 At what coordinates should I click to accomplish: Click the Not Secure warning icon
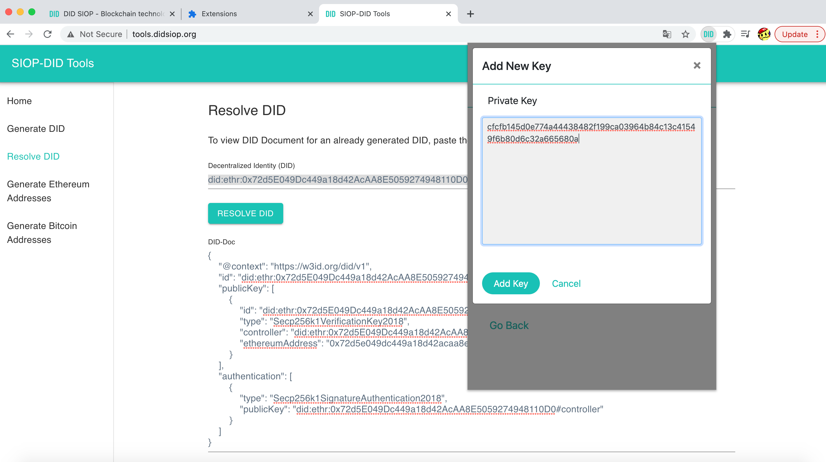click(x=71, y=34)
